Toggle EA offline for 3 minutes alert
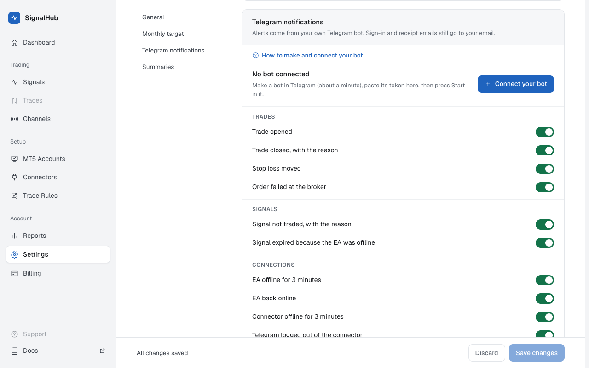 [545, 280]
